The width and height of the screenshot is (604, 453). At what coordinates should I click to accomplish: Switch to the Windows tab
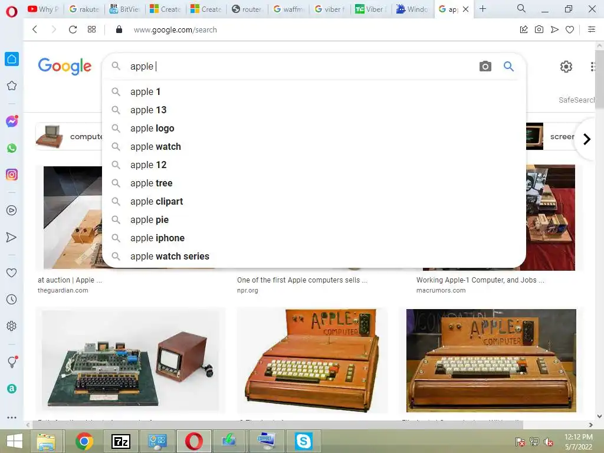412,9
